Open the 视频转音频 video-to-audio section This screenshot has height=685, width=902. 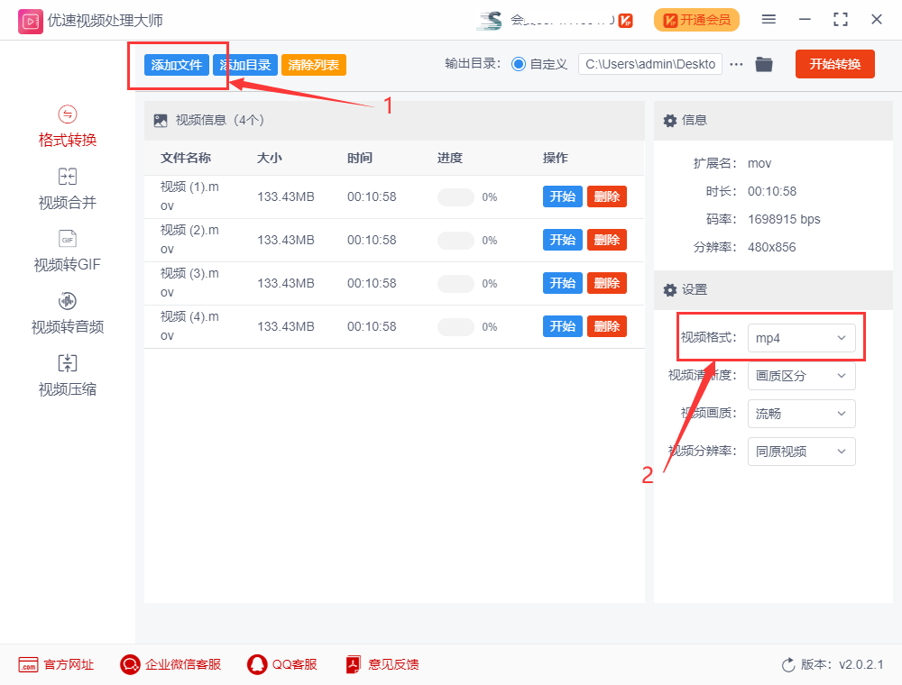pyautogui.click(x=68, y=314)
